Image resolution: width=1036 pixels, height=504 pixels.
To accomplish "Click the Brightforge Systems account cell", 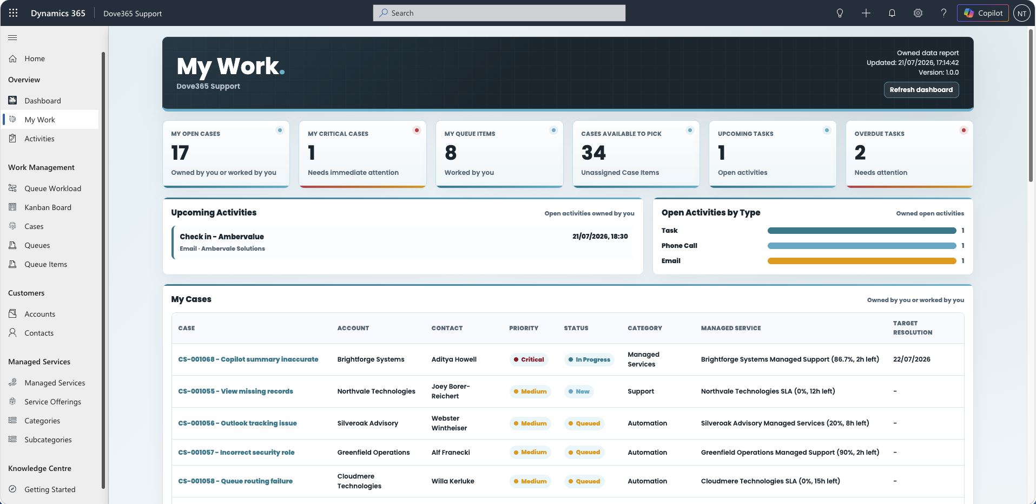I will click(371, 359).
